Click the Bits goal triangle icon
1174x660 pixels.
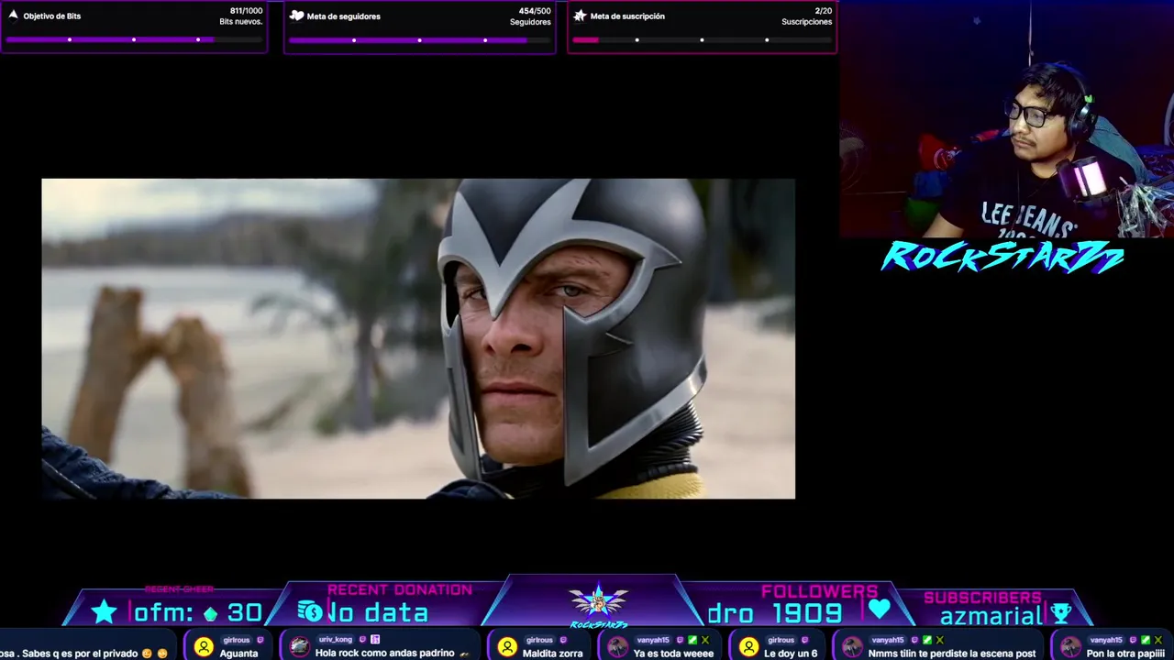[13, 16]
